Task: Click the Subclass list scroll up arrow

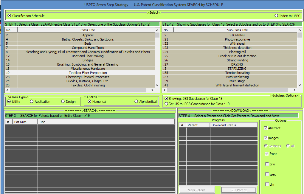Action: click(x=300, y=30)
